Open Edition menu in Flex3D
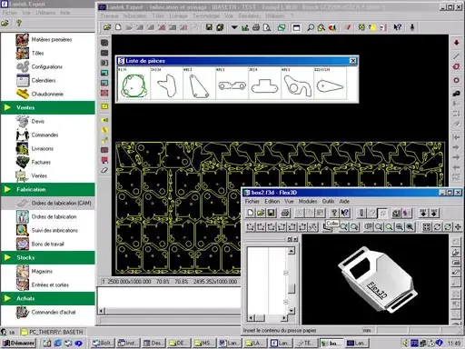 pos(272,201)
